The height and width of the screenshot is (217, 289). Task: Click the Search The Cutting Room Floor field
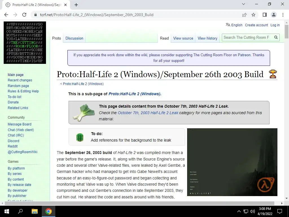[x=248, y=38]
